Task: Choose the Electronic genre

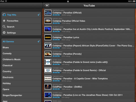Action: [21, 77]
